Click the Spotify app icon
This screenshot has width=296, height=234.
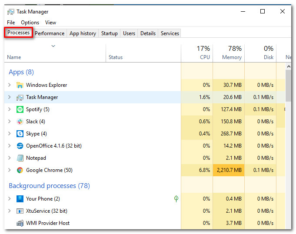pyautogui.click(x=20, y=109)
